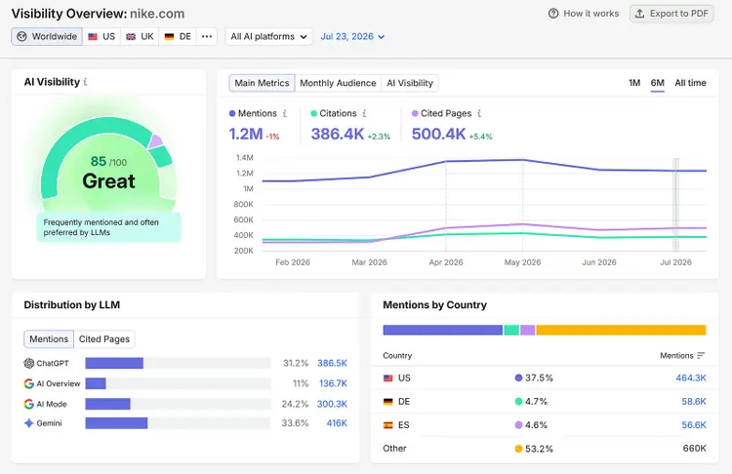Select the Worldwide region tab
Viewport: 732px width, 474px height.
click(x=47, y=36)
